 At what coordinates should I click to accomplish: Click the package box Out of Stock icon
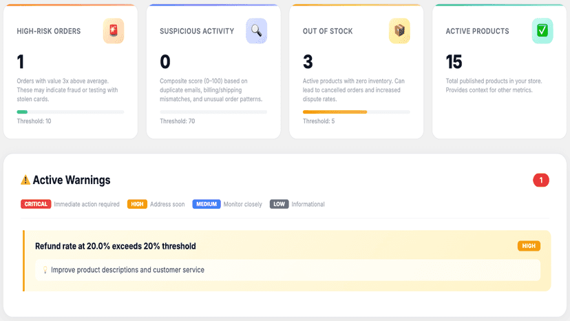(x=399, y=31)
